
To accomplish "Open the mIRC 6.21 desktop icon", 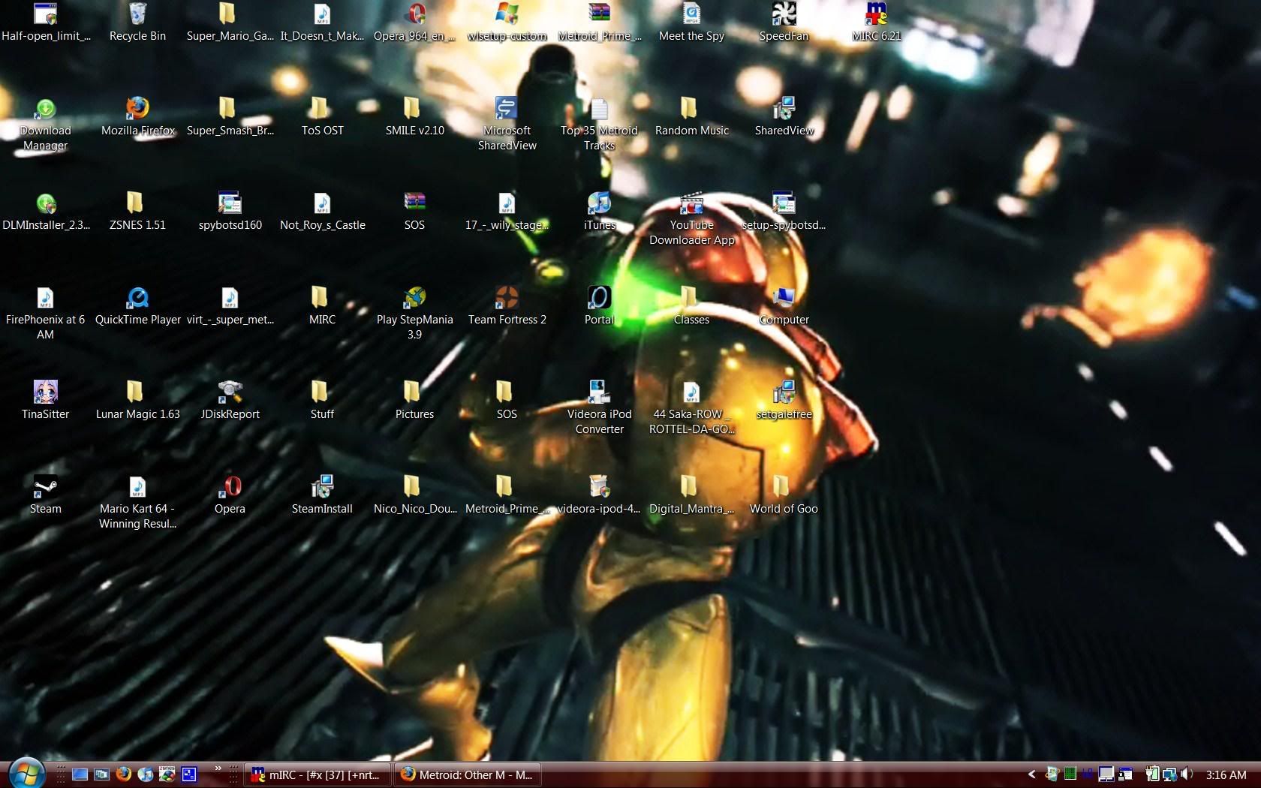I will 876,14.
